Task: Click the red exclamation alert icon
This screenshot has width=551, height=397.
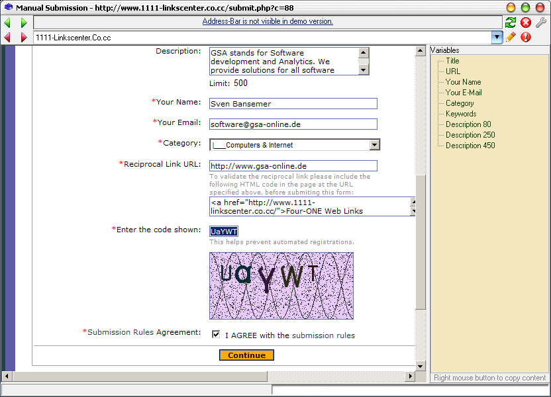Action: tap(526, 37)
